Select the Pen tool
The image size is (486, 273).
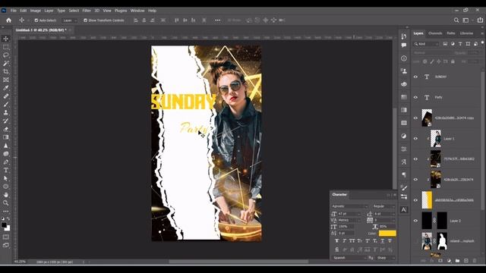6,162
